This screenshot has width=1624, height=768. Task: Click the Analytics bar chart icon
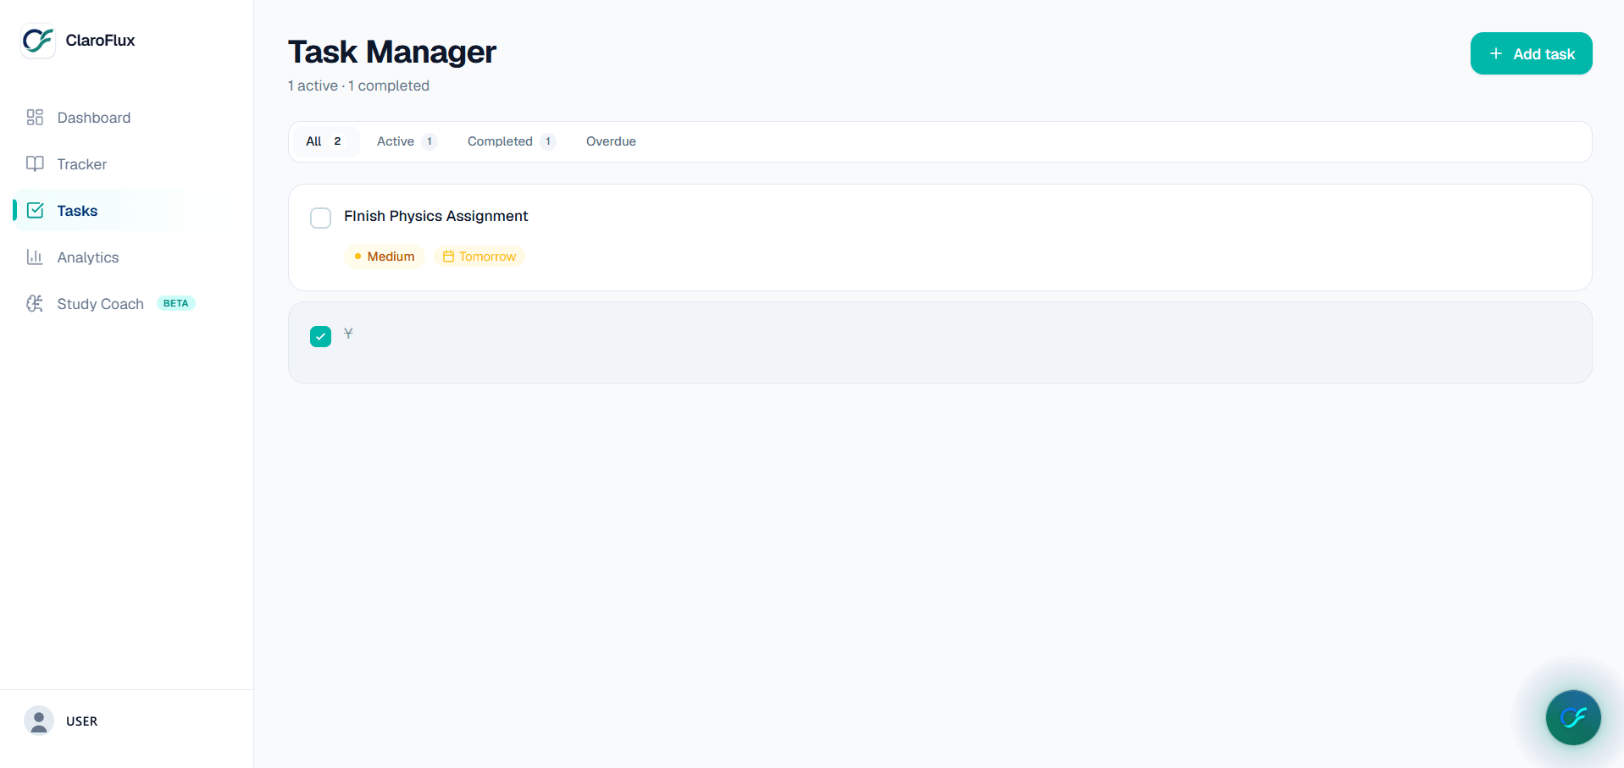35,257
